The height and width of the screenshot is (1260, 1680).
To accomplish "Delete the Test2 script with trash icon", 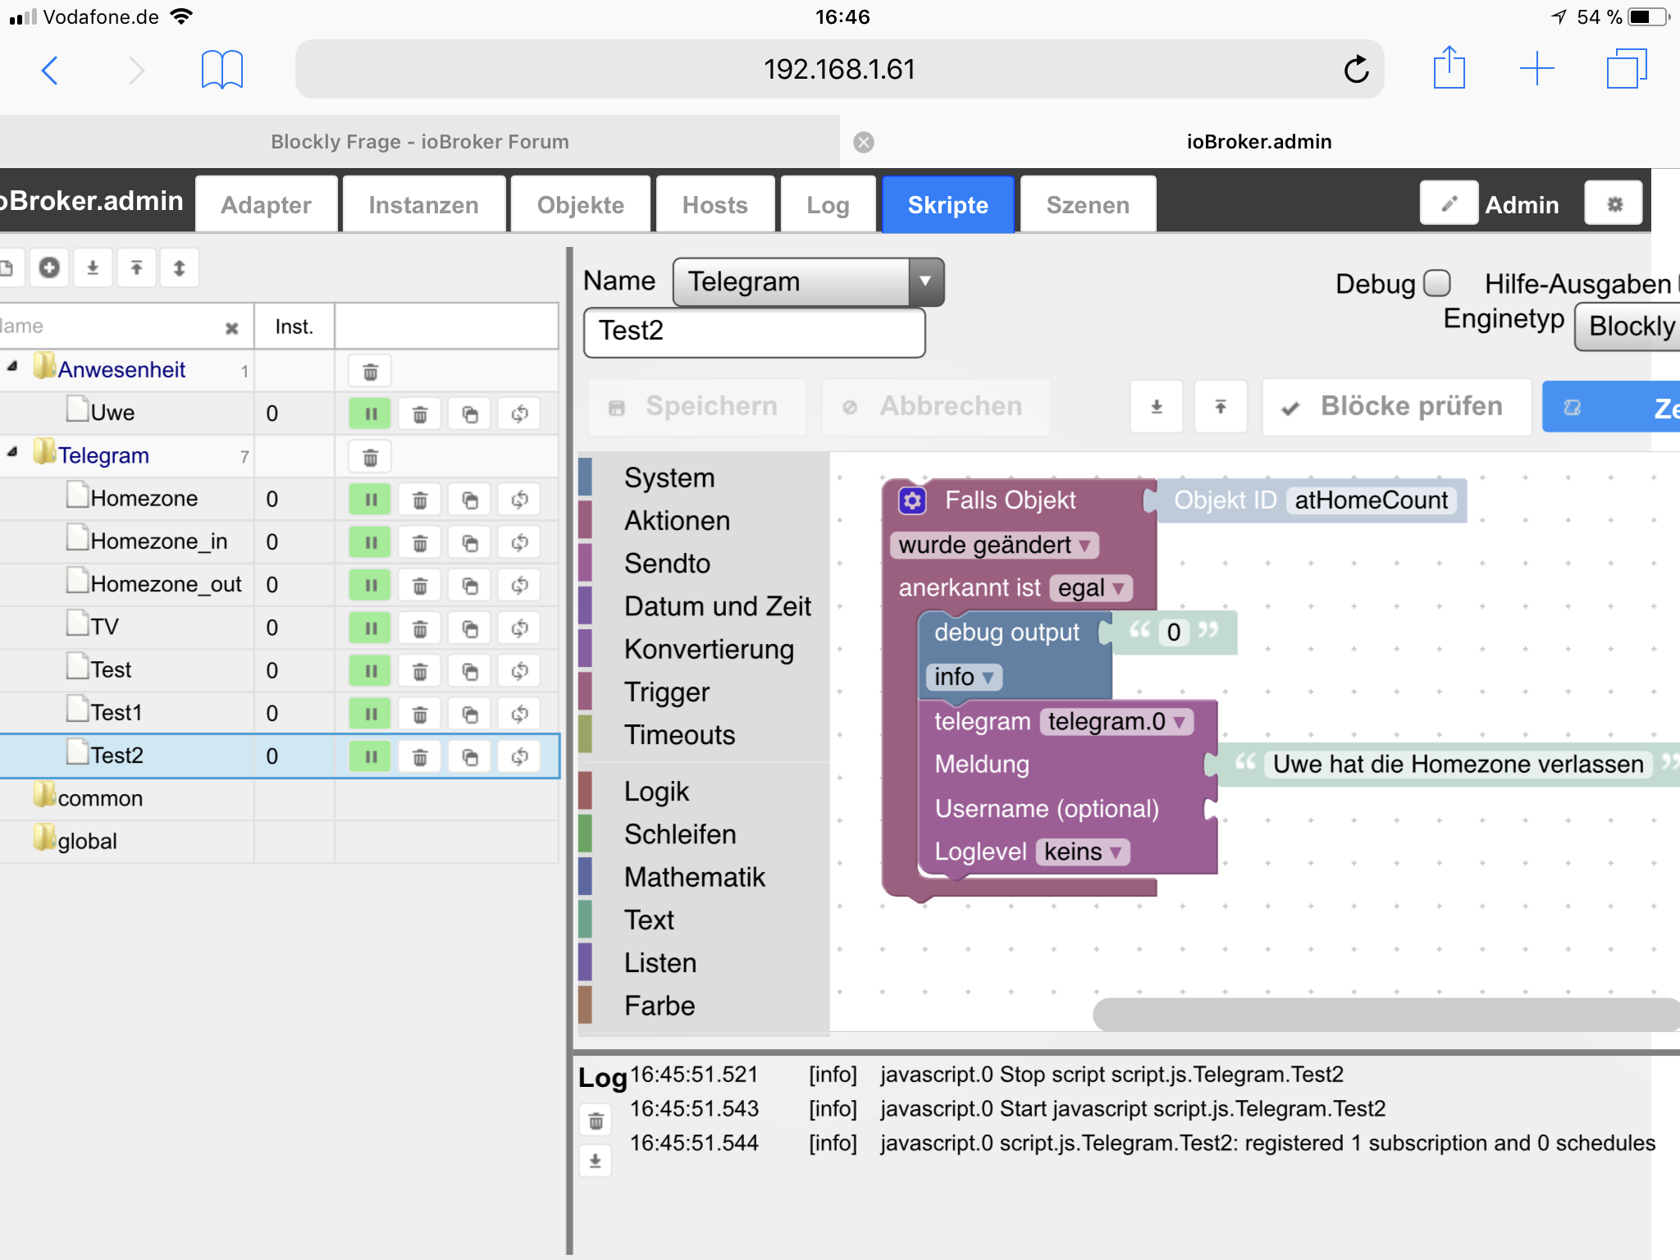I will coord(420,757).
